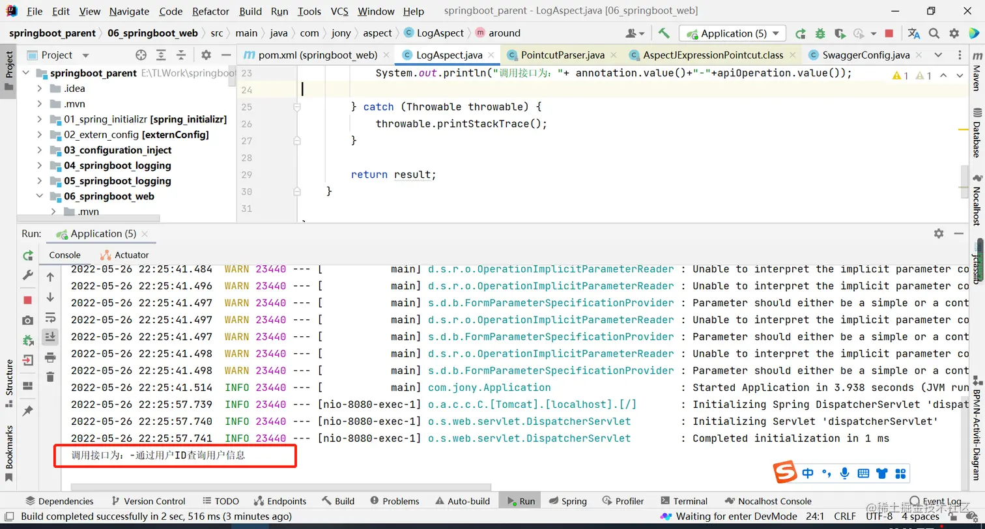Open the Endpoints tool window
985x529 pixels.
coord(279,501)
